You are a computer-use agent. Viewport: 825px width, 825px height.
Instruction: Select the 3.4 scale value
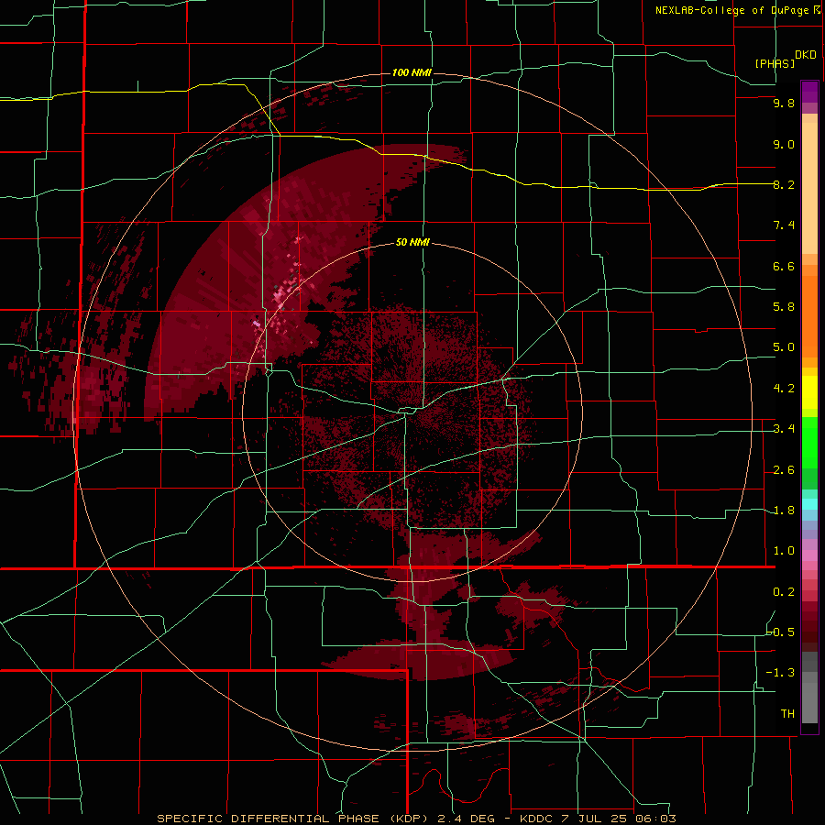[784, 429]
